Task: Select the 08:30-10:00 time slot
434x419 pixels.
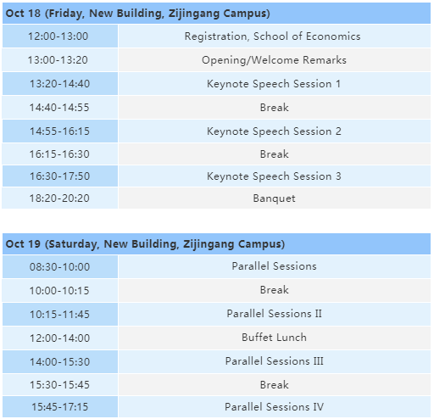Action: [60, 266]
